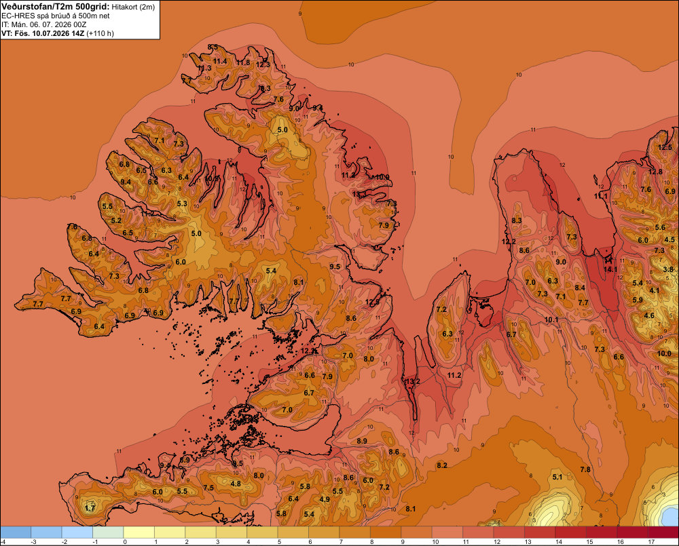Click the Veðurstofan/T2m 500grid title text

pos(55,7)
